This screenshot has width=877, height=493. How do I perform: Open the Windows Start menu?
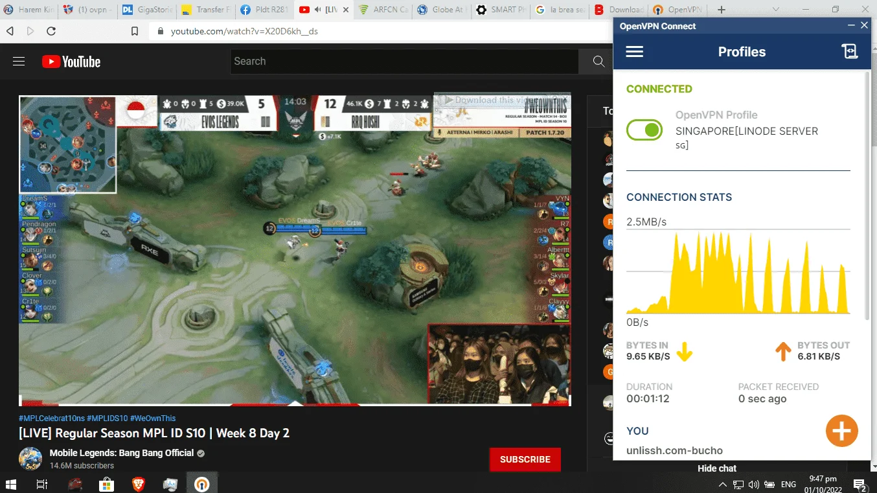[11, 484]
